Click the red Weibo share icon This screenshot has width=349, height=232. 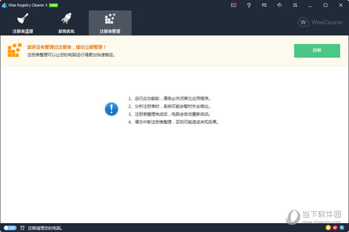click(x=335, y=228)
